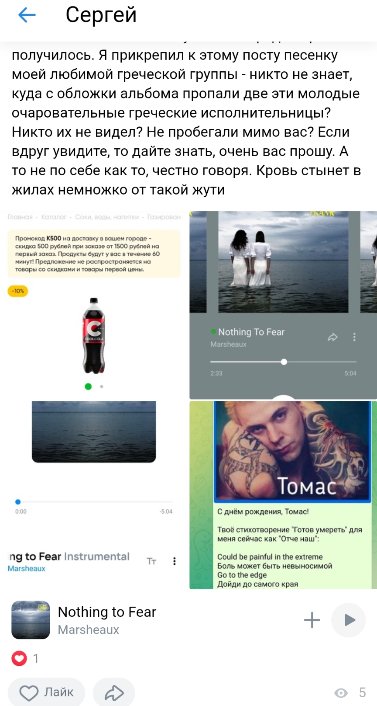Screen dimensions: 377x706
Task: Open Marsheaux artist link under track
Action: (88, 629)
